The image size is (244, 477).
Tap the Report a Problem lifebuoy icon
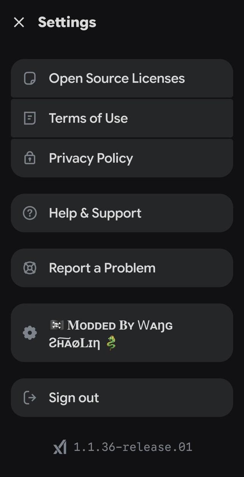(x=30, y=268)
